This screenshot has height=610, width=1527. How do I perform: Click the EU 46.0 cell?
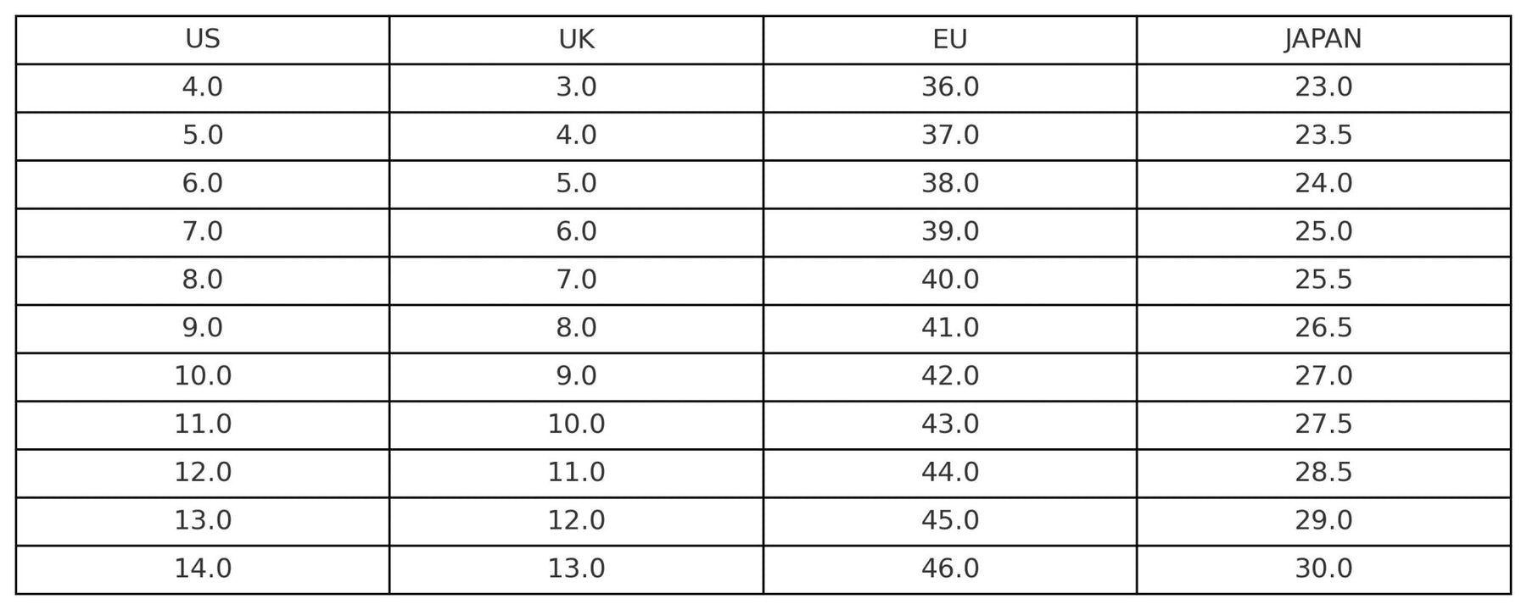950,569
